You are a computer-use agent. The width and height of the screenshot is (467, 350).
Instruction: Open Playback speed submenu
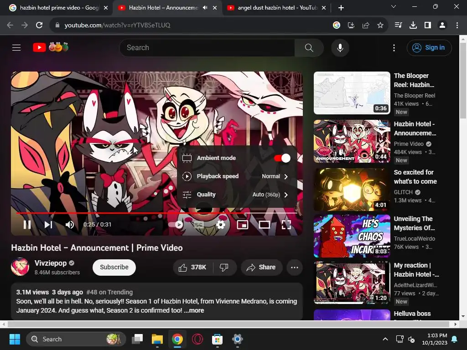(237, 176)
